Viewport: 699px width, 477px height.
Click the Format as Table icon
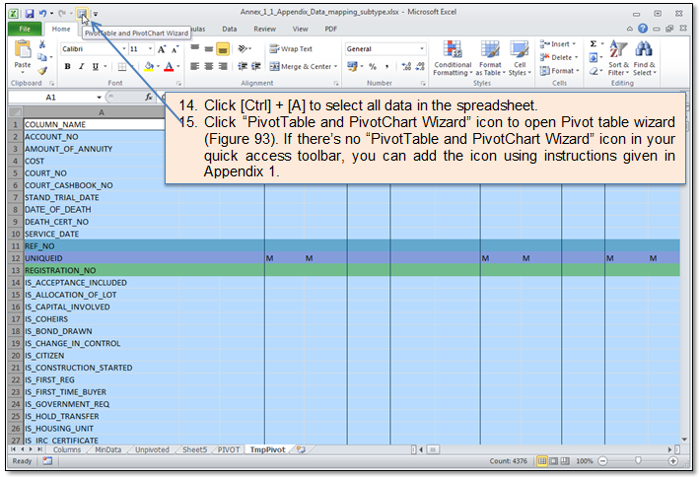[x=490, y=59]
